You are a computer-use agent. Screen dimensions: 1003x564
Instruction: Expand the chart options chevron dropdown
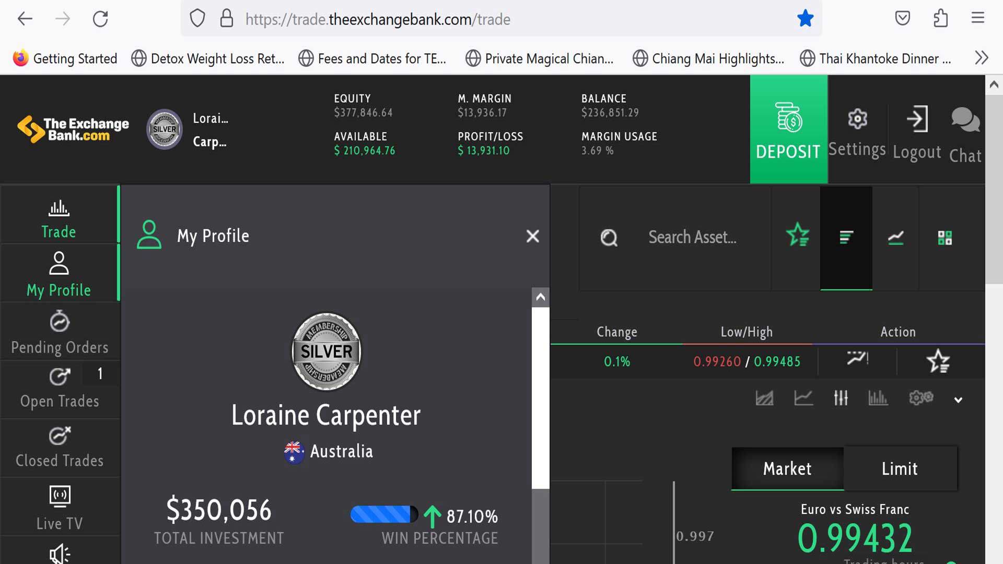(x=958, y=400)
